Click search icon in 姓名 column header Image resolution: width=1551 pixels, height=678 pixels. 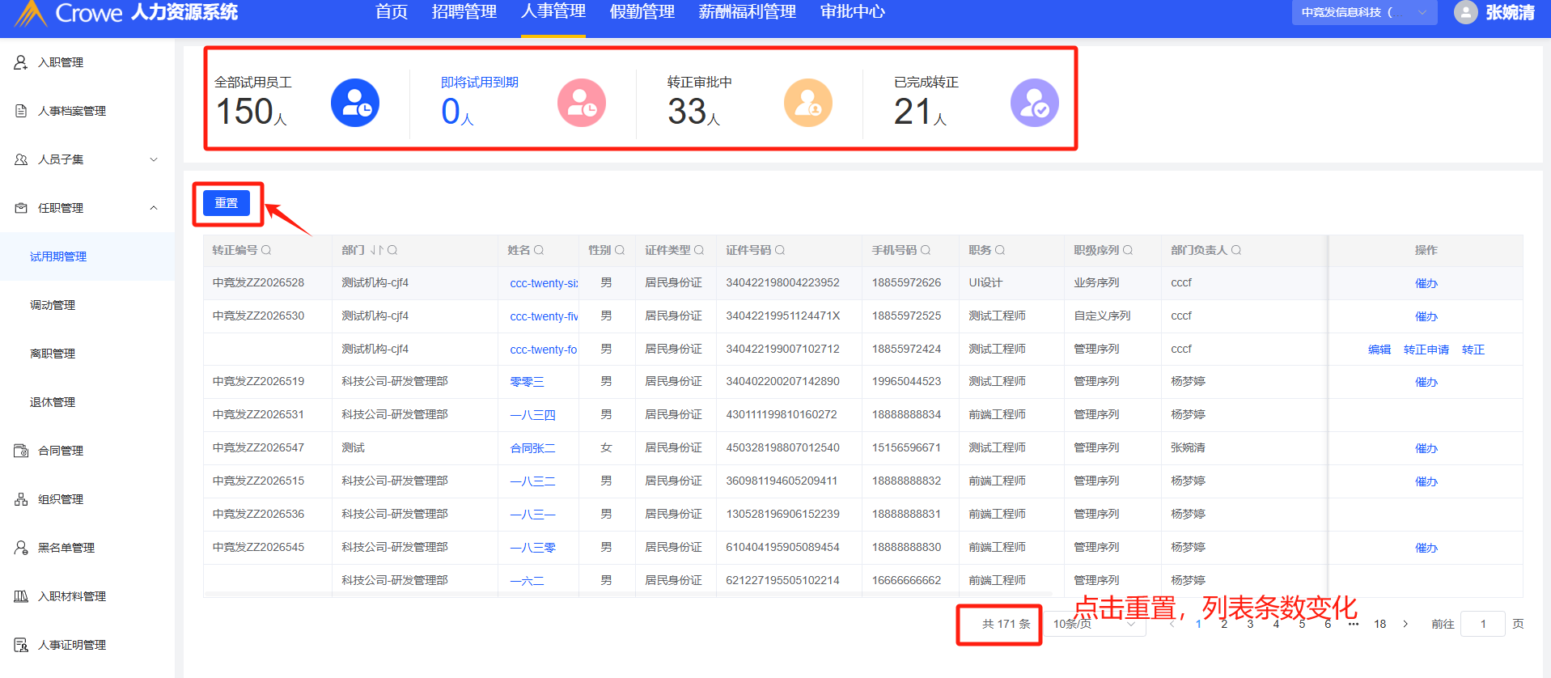click(x=539, y=251)
